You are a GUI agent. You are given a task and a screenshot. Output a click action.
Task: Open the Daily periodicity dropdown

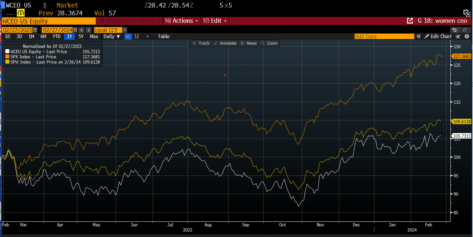click(x=112, y=36)
